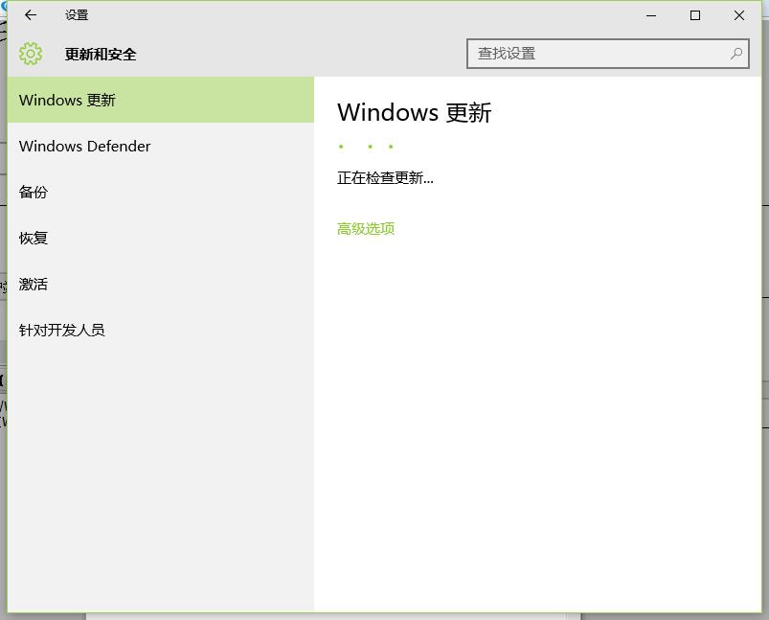
Task: Open the 高级选项 link
Action: click(x=366, y=228)
